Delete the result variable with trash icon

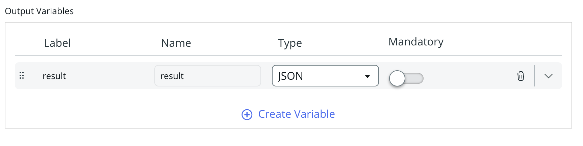(521, 76)
